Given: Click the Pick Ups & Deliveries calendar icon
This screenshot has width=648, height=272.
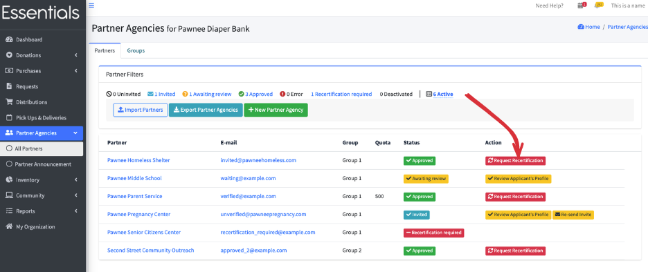Looking at the screenshot, I should (9, 117).
